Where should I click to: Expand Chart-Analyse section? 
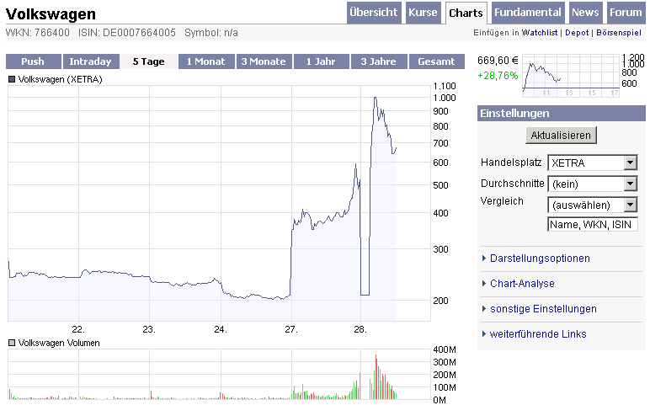point(522,284)
